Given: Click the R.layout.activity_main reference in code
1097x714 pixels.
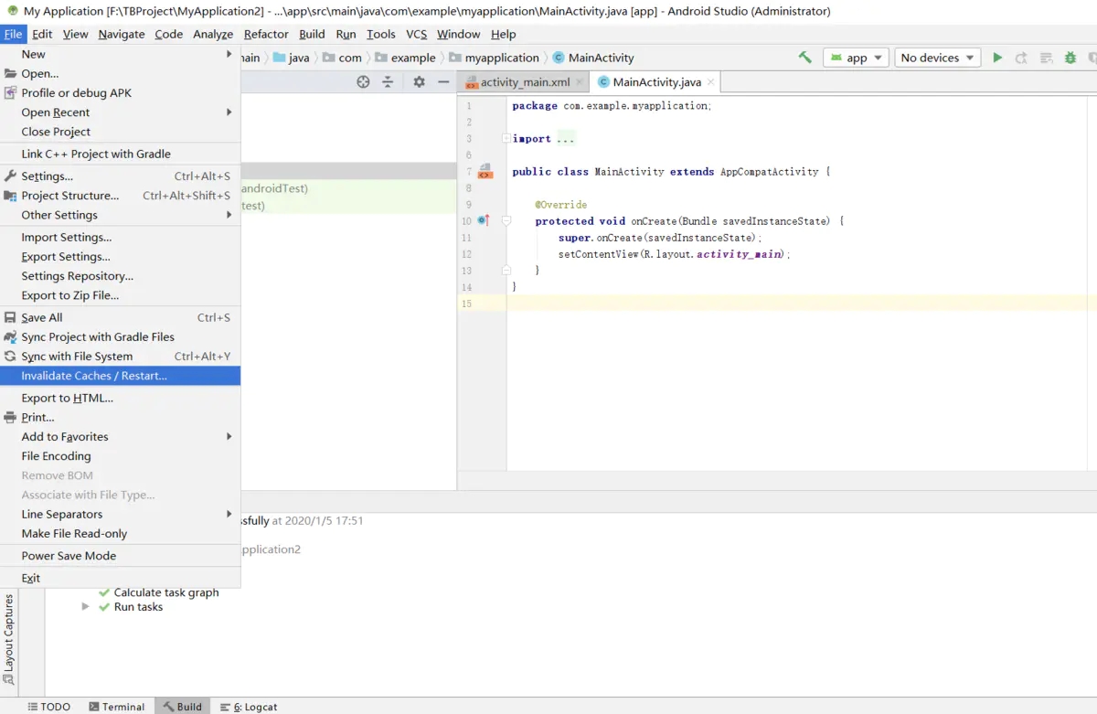Looking at the screenshot, I should click(x=714, y=254).
